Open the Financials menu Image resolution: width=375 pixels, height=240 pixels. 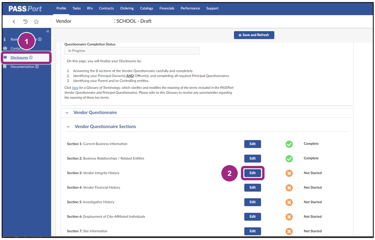166,8
